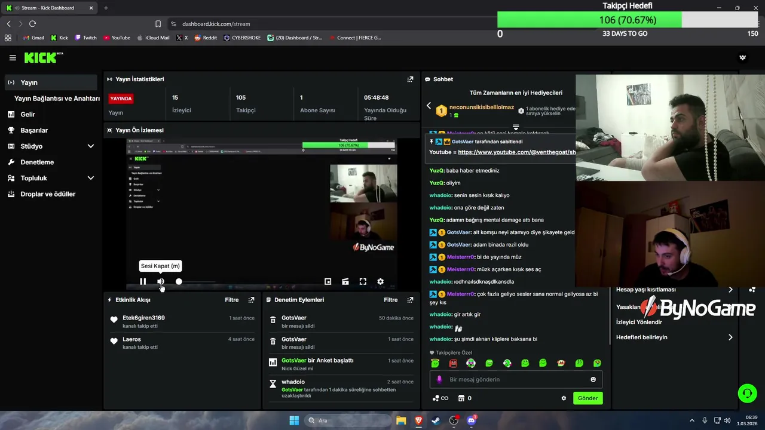Toggle theater mode in preview player
This screenshot has height=430, width=765.
point(345,281)
